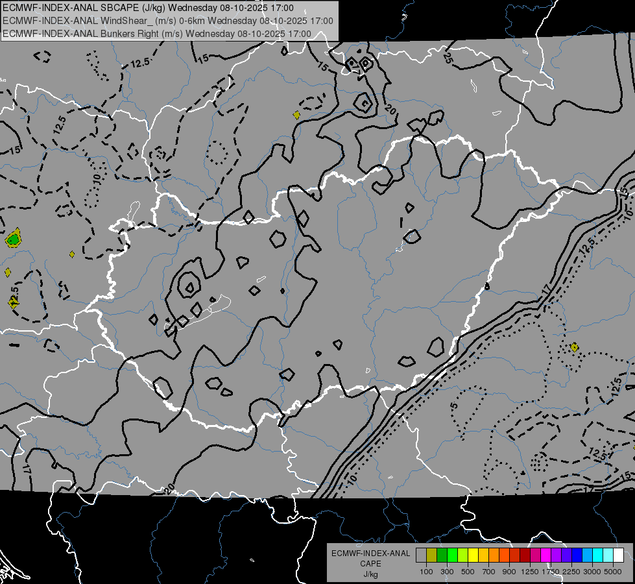Click the J/kg unit label in the legend

(x=370, y=574)
